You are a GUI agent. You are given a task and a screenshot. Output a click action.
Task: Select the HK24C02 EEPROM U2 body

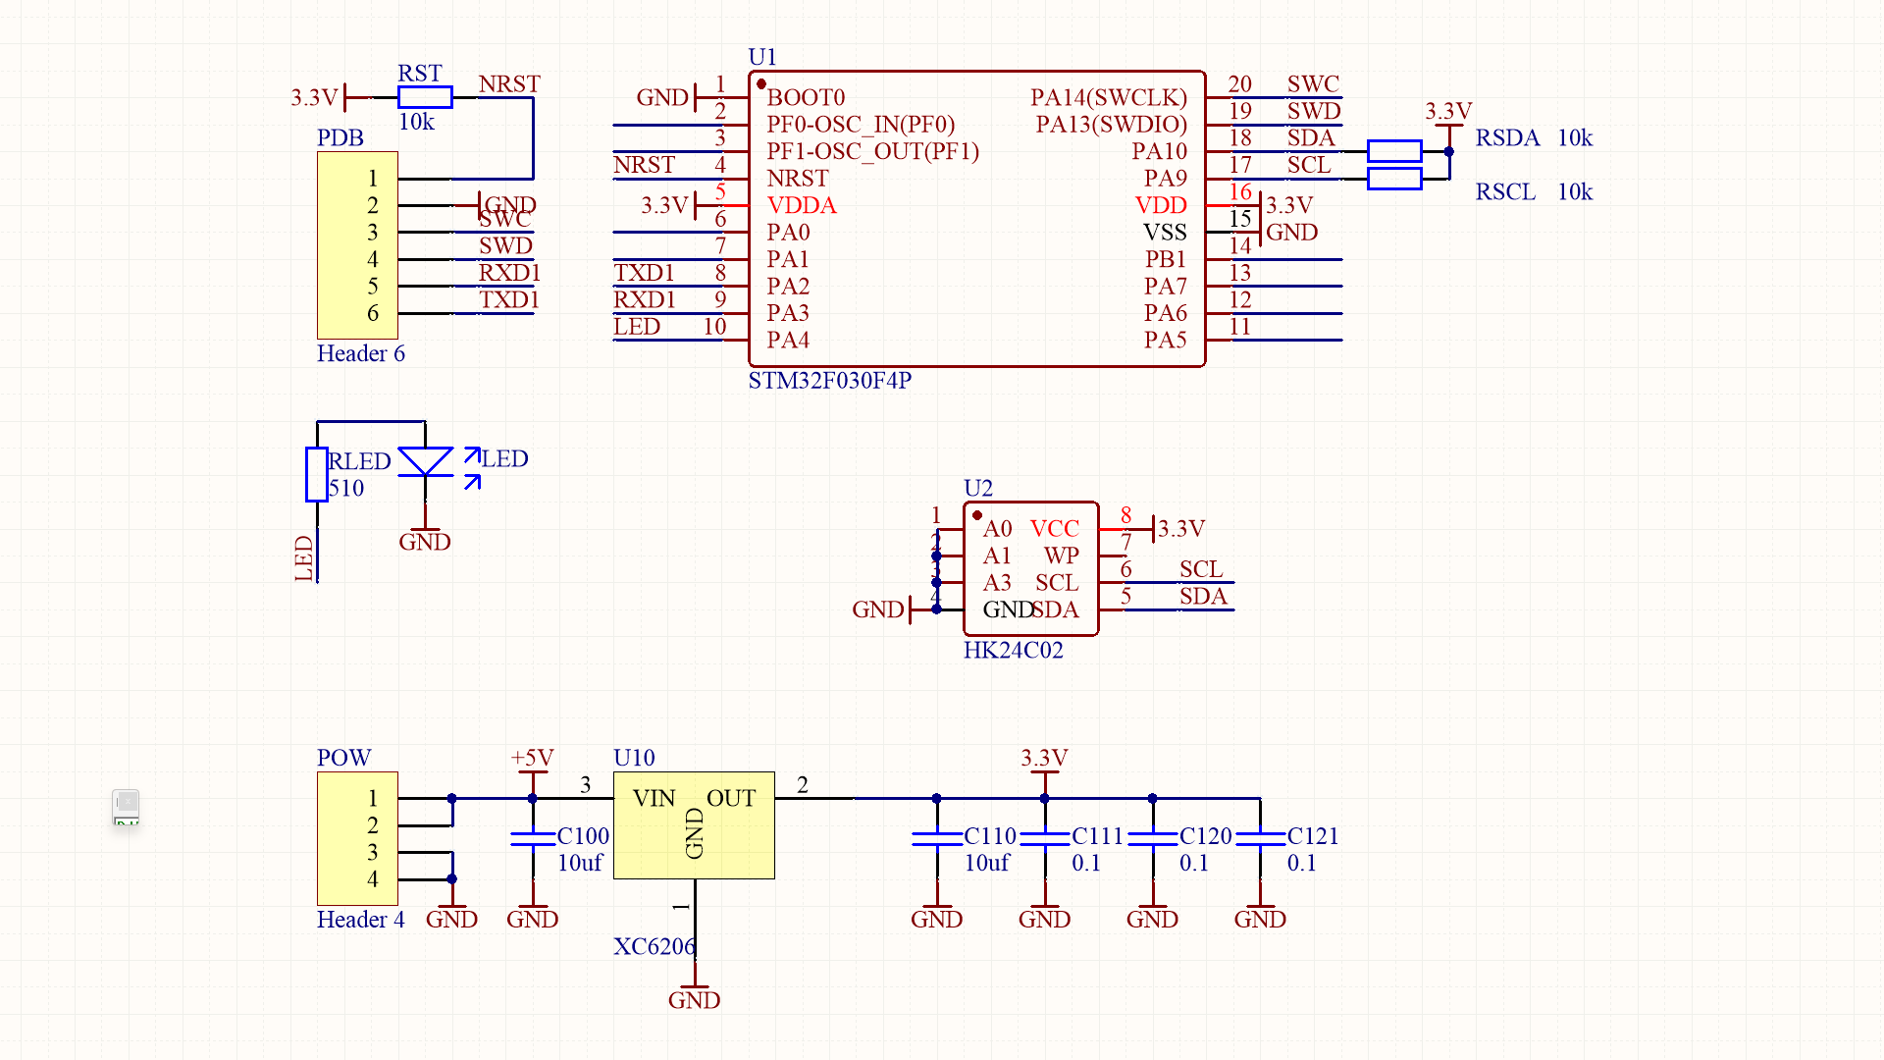[1030, 569]
